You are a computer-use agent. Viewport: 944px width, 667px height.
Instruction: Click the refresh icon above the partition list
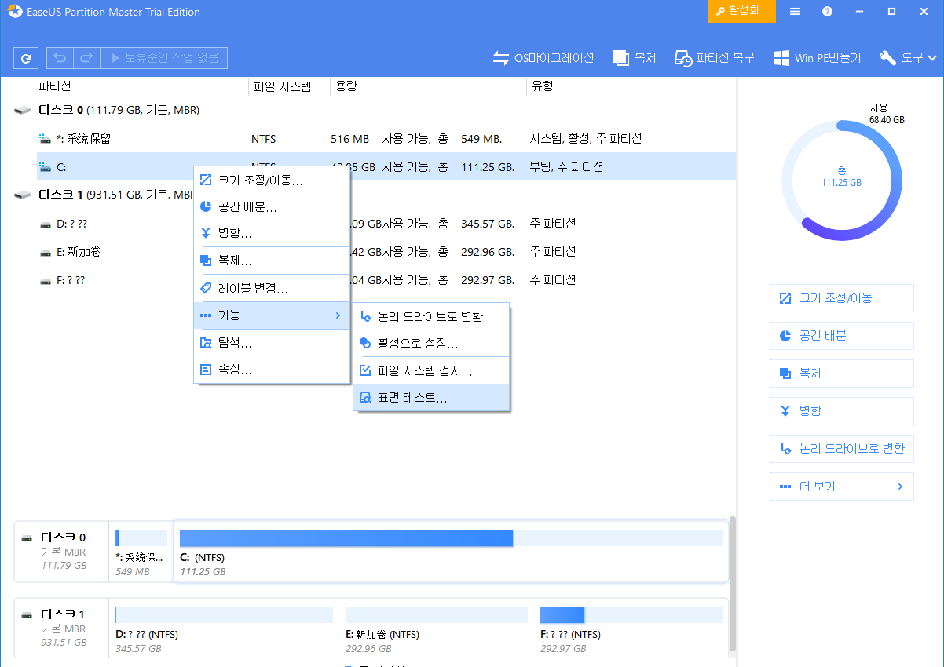[27, 57]
